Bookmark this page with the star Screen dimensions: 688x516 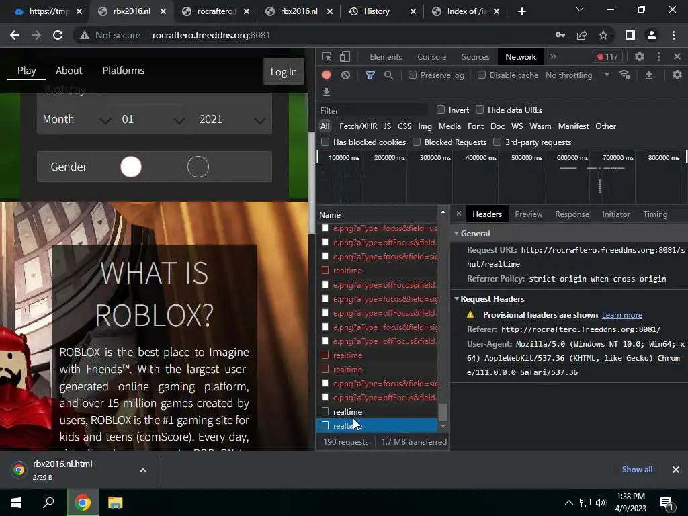603,35
